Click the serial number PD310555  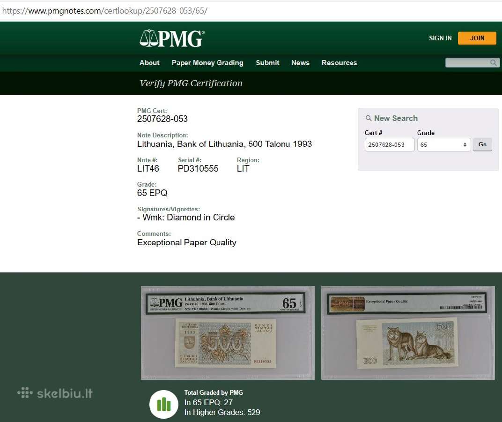click(x=198, y=169)
